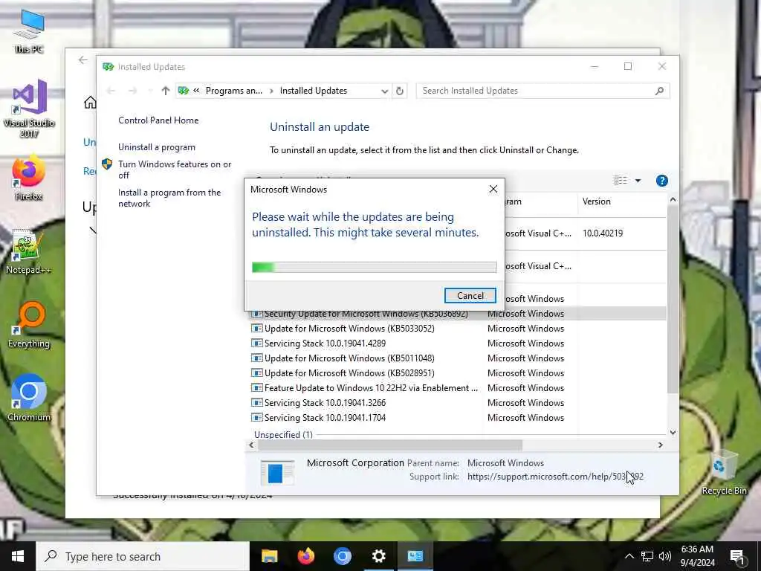Expand the address bar history dropdown
761x571 pixels.
(384, 91)
